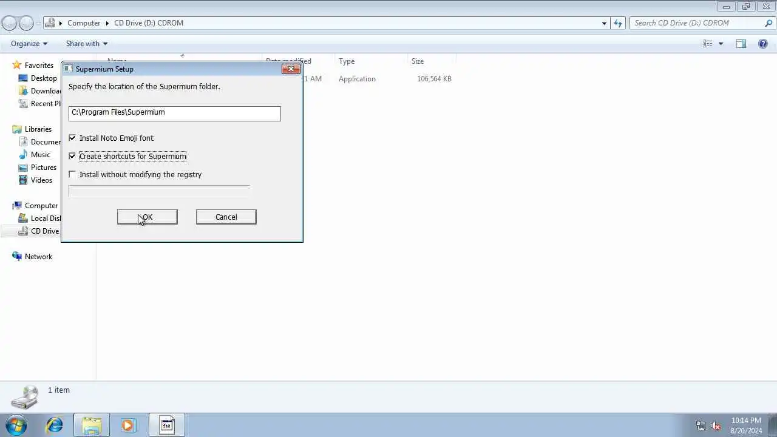Click the 106,564 KB size value

click(x=434, y=79)
